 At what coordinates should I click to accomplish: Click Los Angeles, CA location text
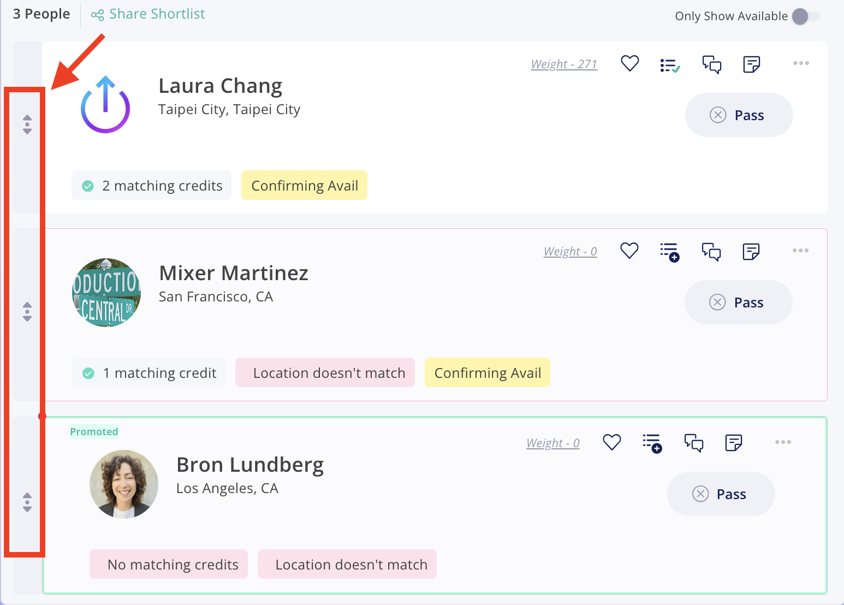coord(227,489)
